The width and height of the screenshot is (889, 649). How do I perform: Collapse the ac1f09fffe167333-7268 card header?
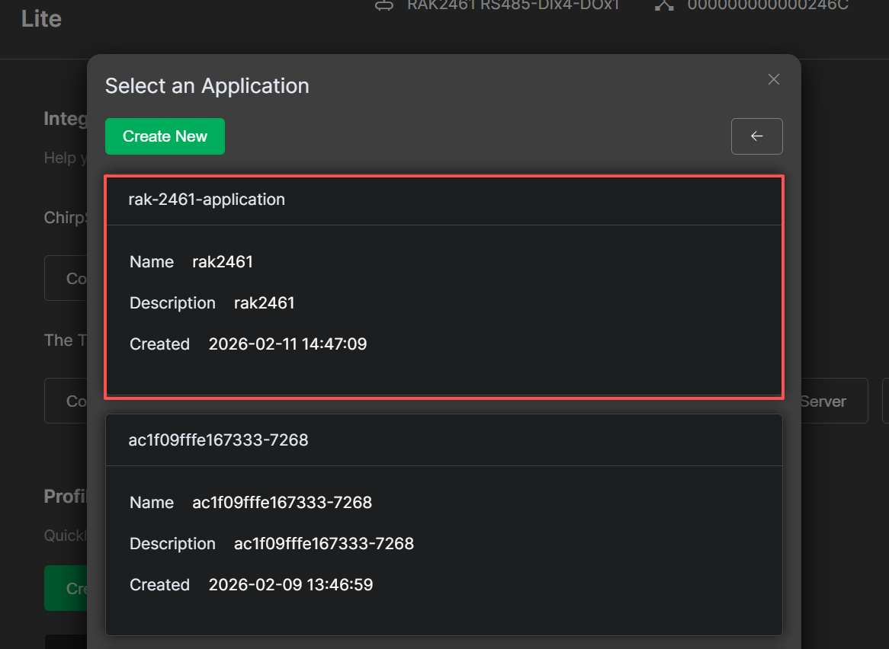[x=444, y=440]
